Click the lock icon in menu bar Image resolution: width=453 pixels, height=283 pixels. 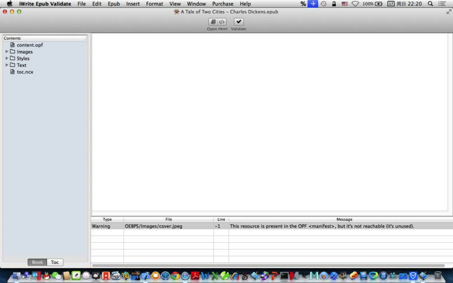click(334, 4)
